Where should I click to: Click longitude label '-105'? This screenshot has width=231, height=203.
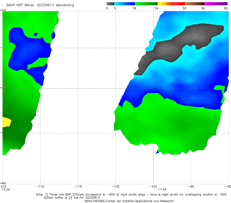tap(115, 186)
